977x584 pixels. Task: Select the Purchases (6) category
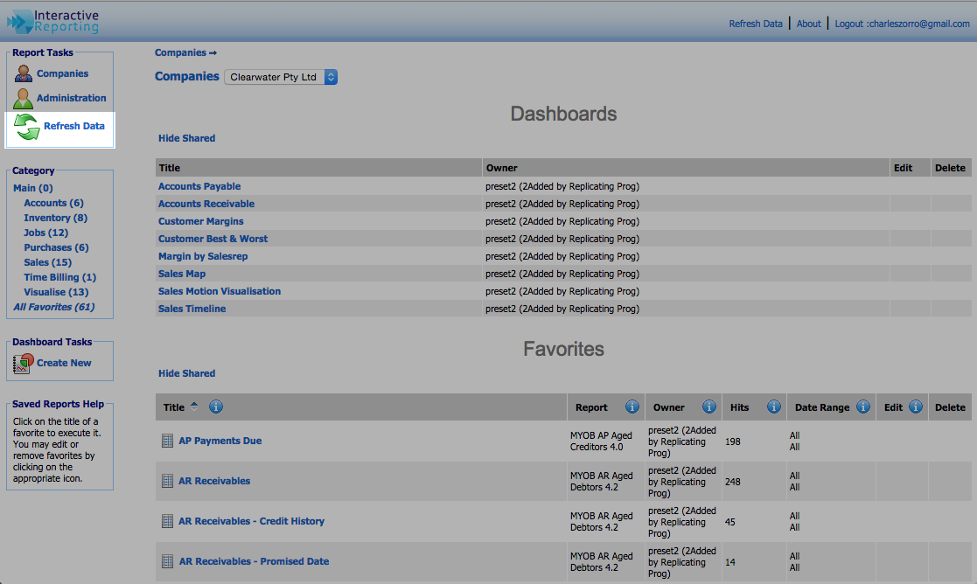point(56,247)
